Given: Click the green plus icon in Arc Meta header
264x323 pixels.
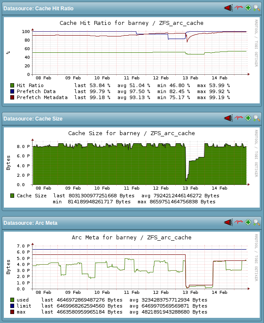Looking at the screenshot, I should 248,222.
